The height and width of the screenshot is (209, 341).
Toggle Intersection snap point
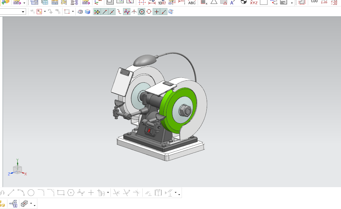pos(134,12)
